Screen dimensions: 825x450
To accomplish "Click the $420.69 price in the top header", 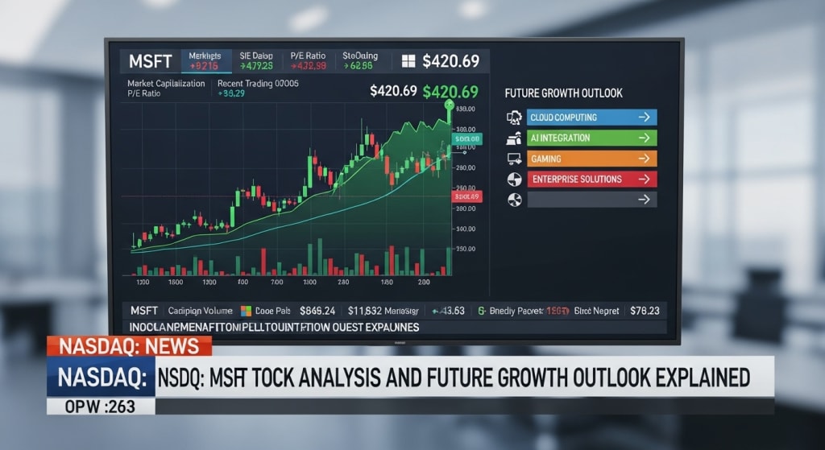I will pos(451,61).
